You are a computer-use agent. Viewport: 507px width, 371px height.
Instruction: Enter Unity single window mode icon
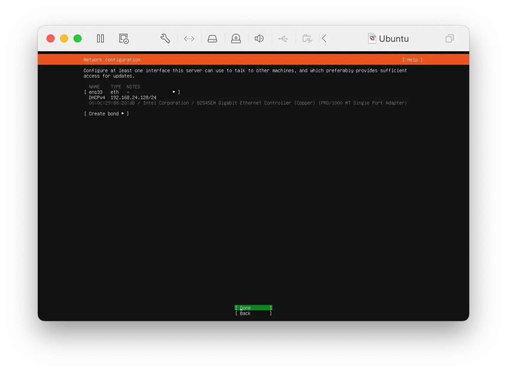pyautogui.click(x=450, y=38)
